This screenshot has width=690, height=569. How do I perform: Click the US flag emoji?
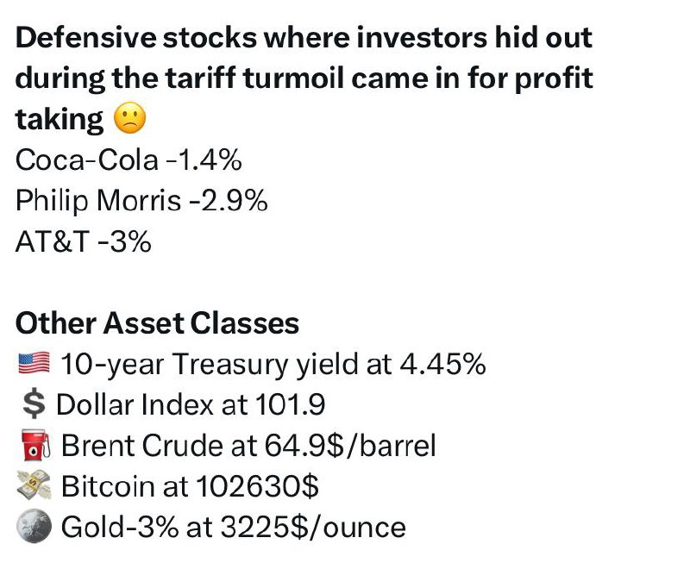pyautogui.click(x=34, y=363)
